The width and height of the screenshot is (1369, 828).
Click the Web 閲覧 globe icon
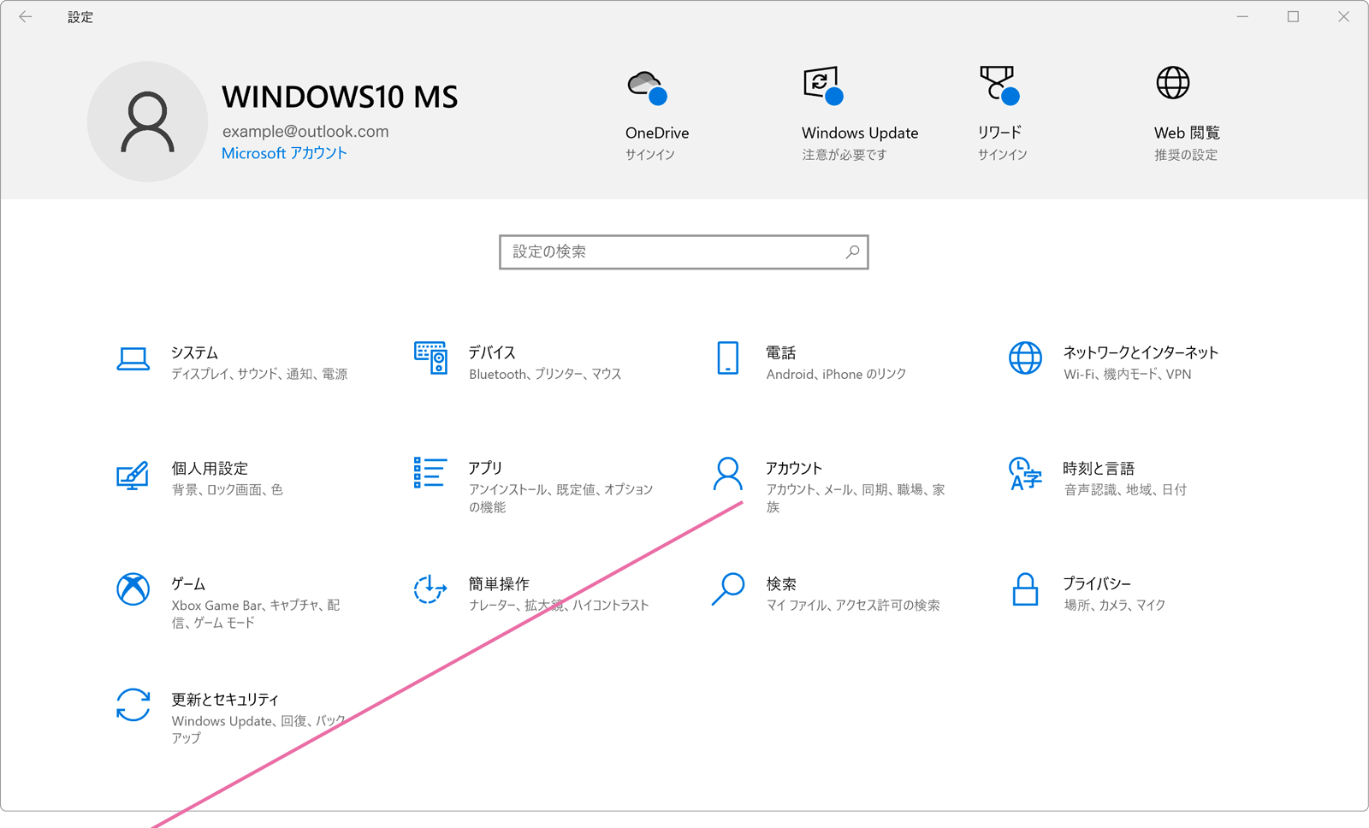pyautogui.click(x=1173, y=83)
